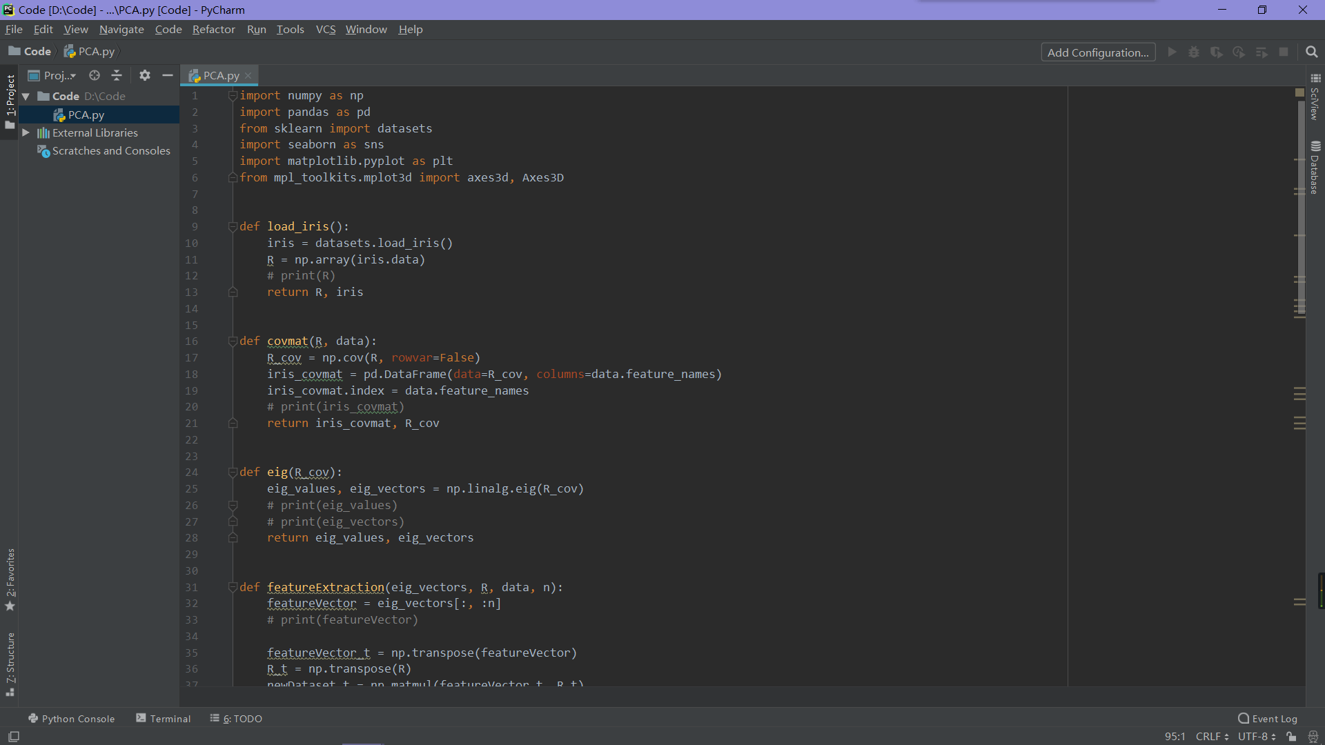Viewport: 1325px width, 745px height.
Task: Collapse the Code D:\Code root folder
Action: [26, 97]
